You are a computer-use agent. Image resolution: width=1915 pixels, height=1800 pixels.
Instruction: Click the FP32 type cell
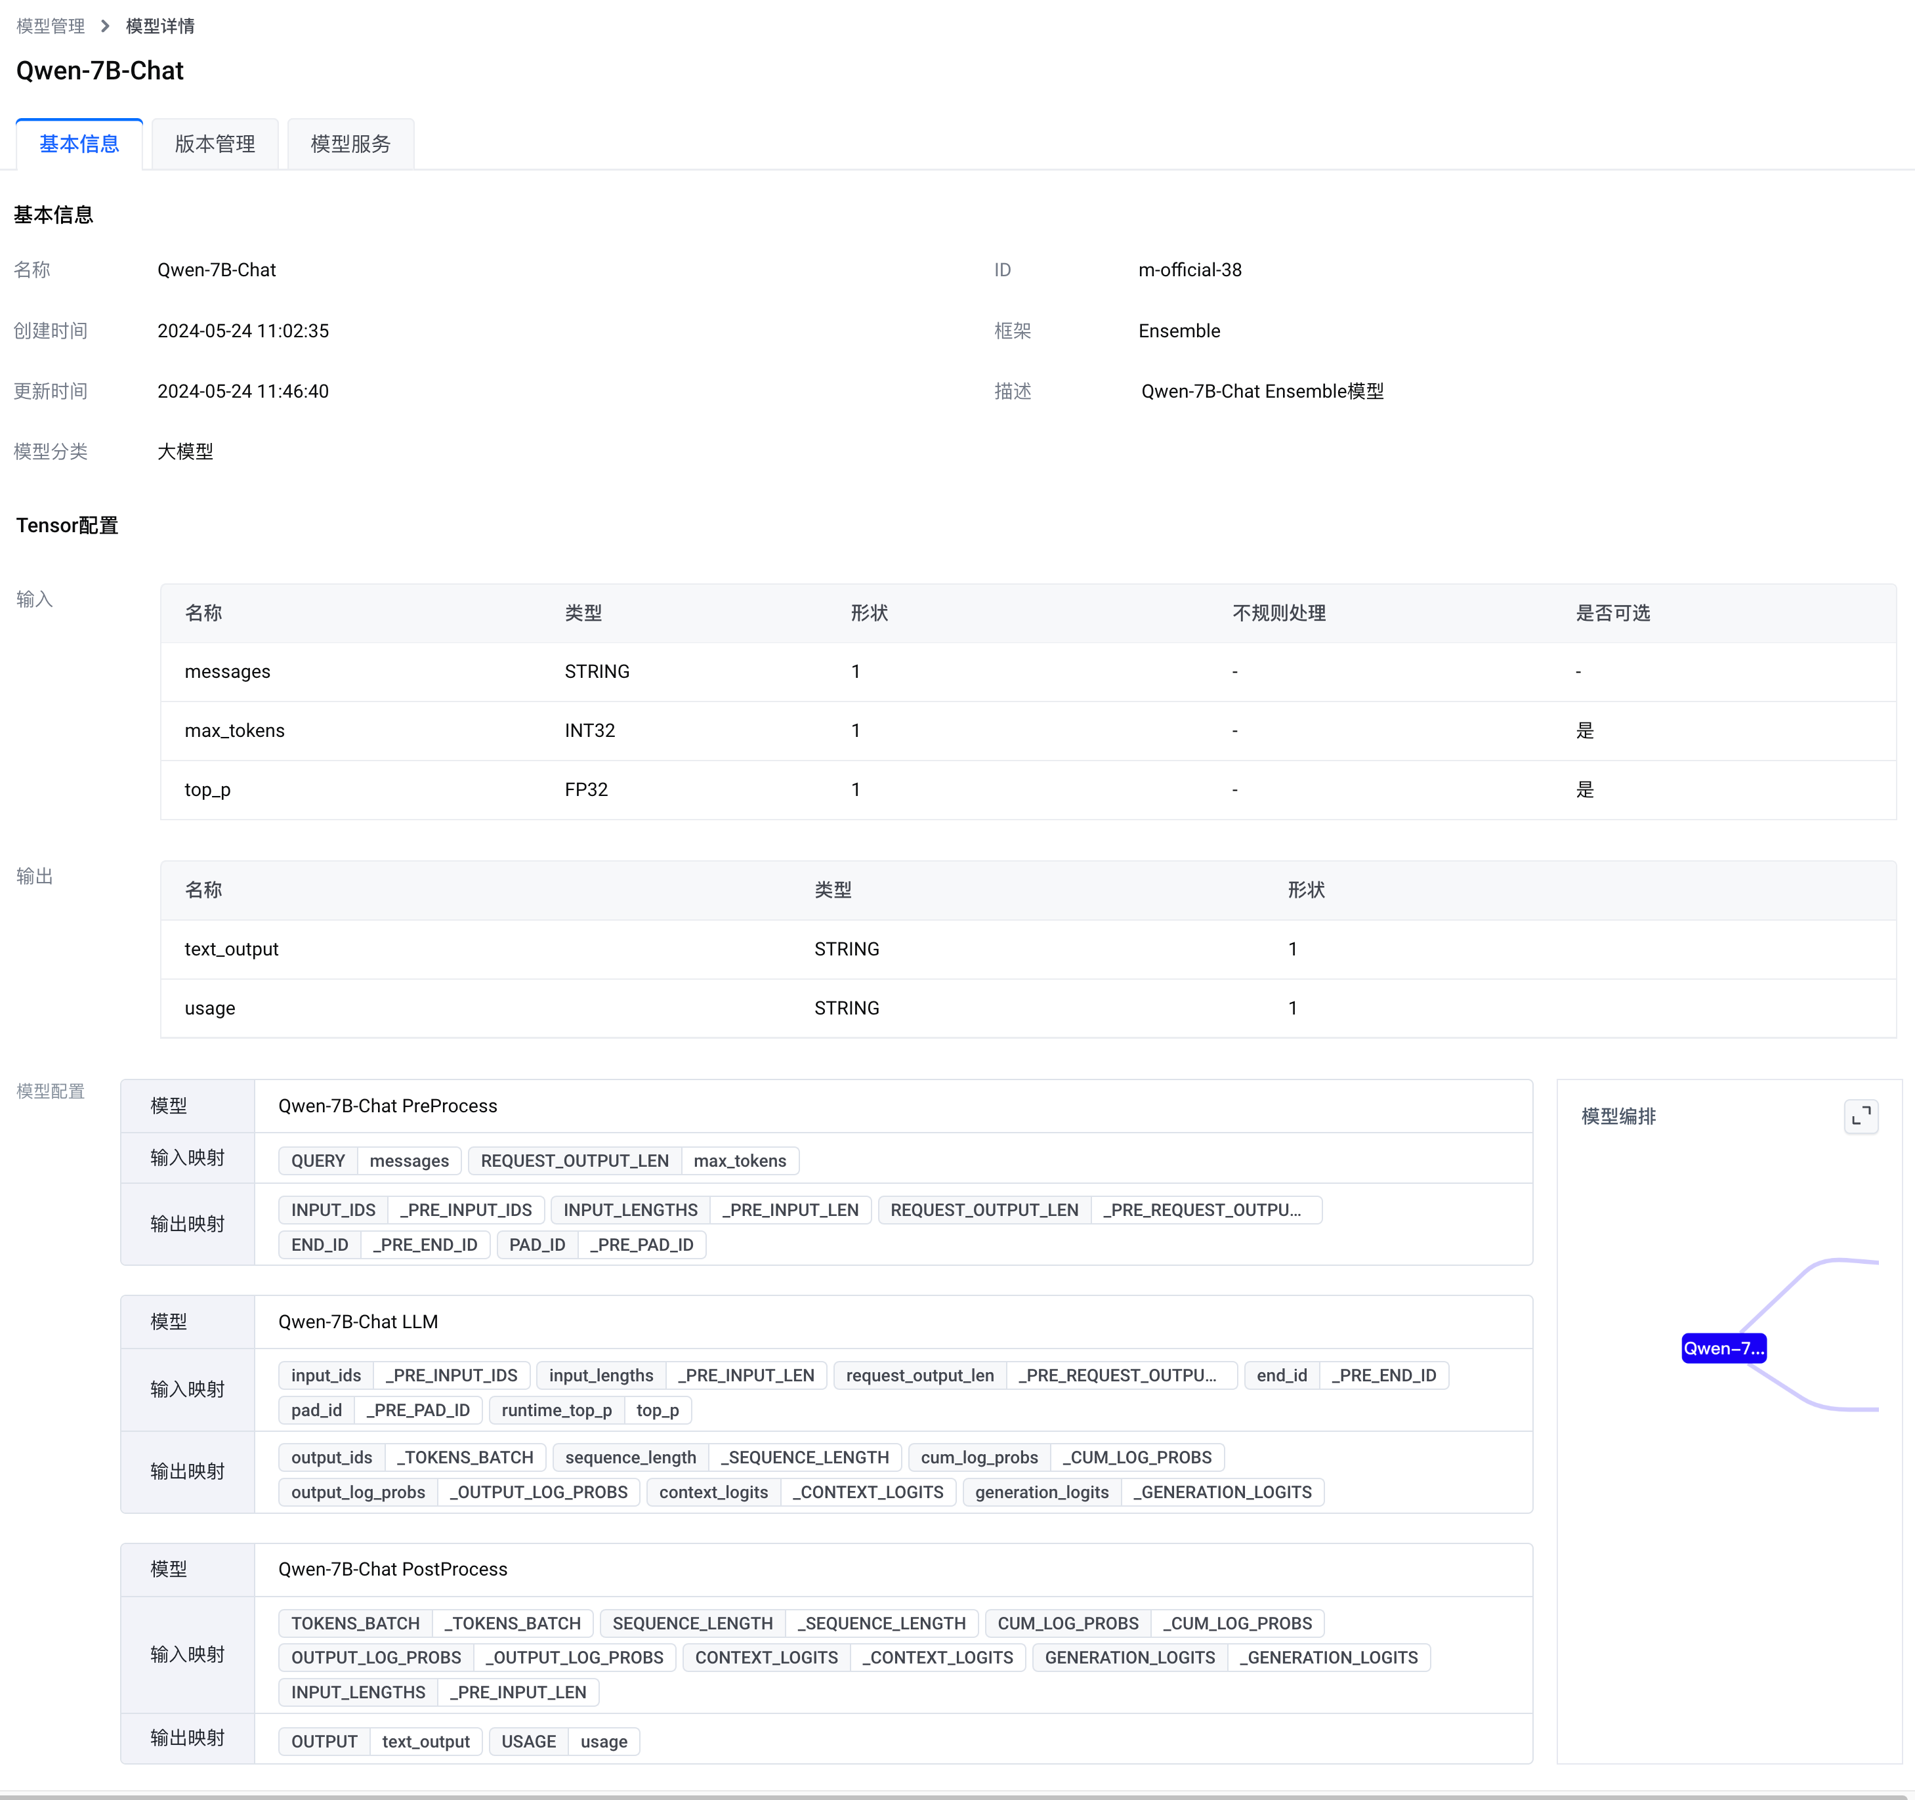585,789
